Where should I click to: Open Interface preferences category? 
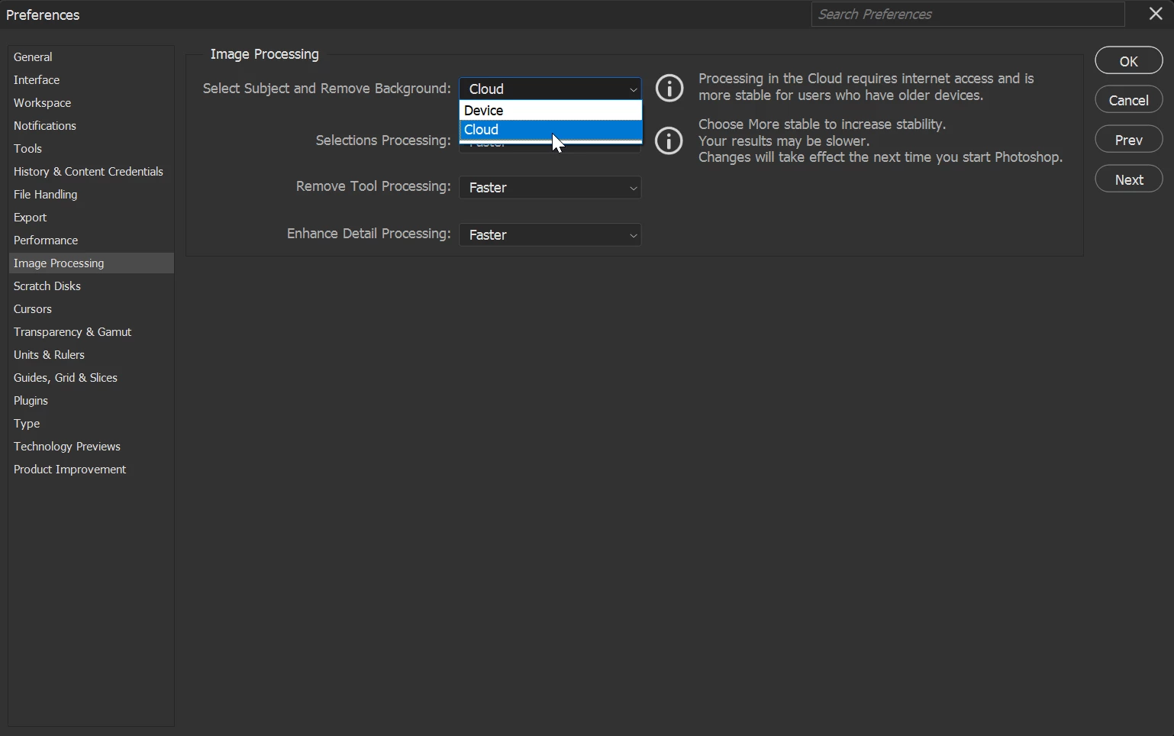(91, 79)
